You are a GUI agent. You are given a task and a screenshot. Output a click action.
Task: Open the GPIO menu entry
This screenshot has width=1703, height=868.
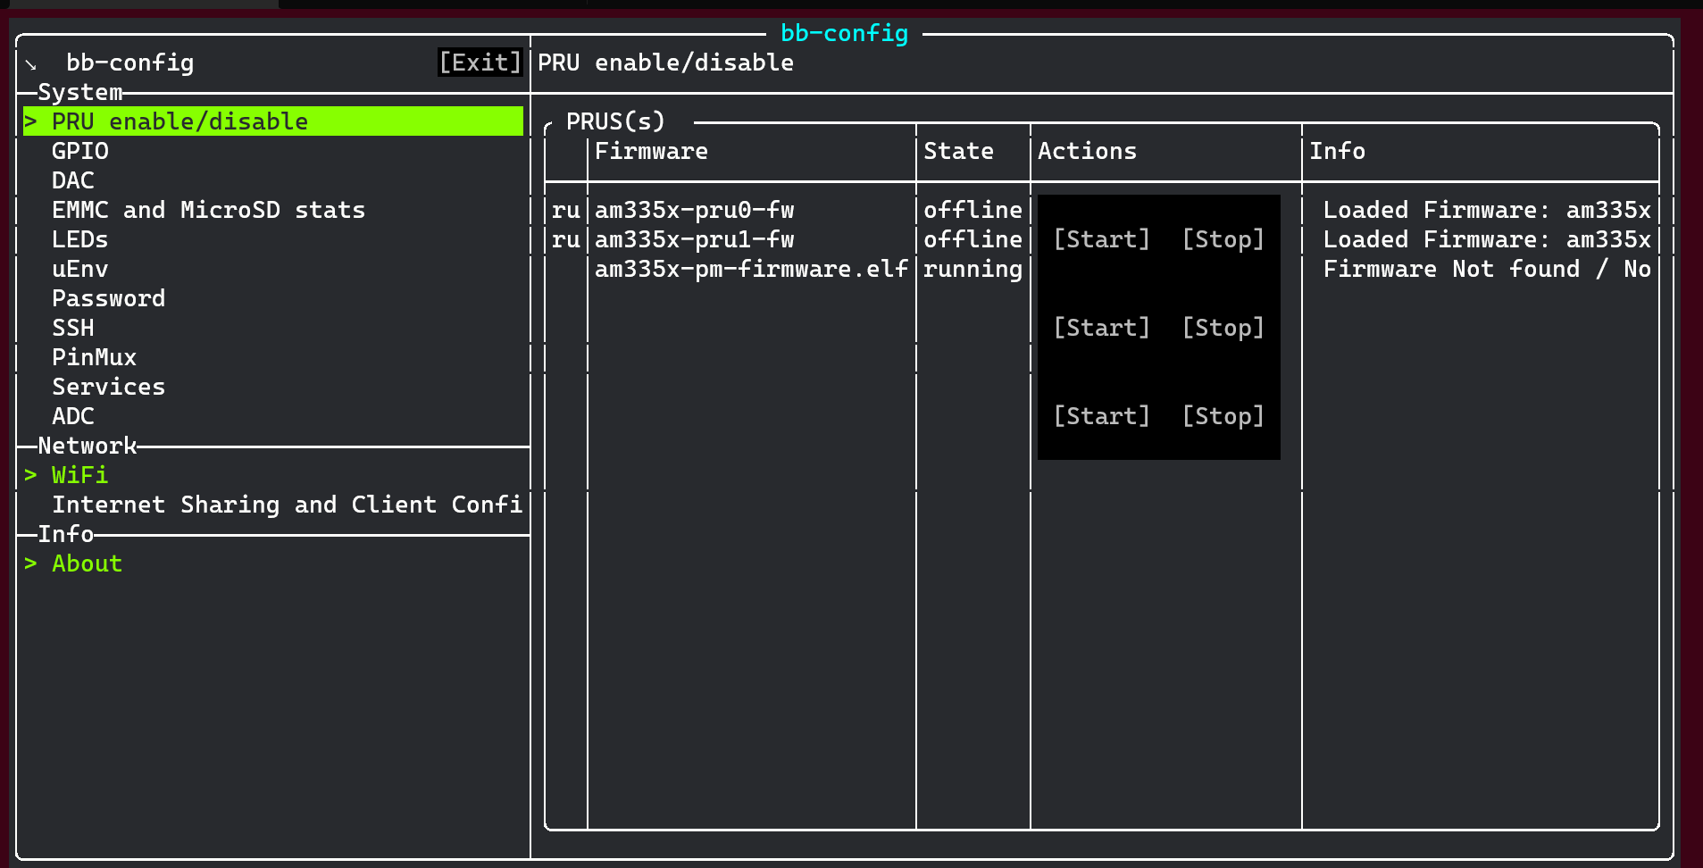pyautogui.click(x=80, y=151)
